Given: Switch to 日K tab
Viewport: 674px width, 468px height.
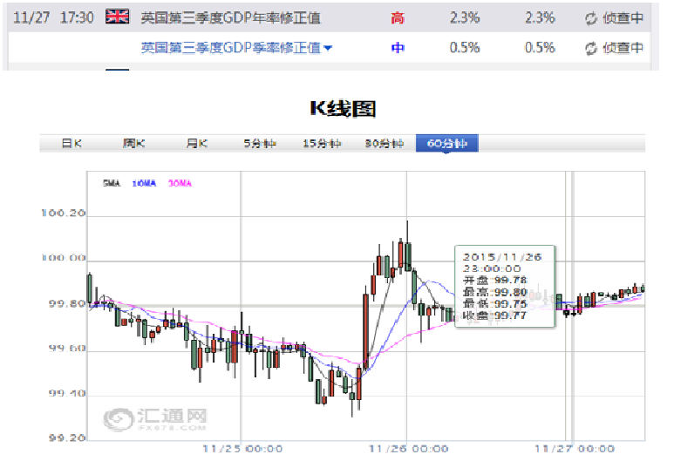Looking at the screenshot, I should click(71, 143).
